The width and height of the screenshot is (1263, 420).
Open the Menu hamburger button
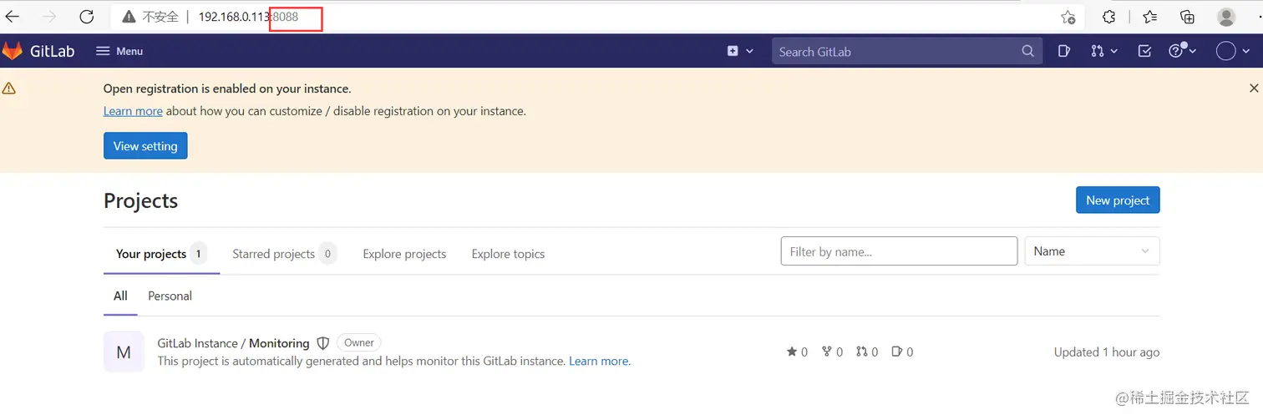pyautogui.click(x=119, y=51)
